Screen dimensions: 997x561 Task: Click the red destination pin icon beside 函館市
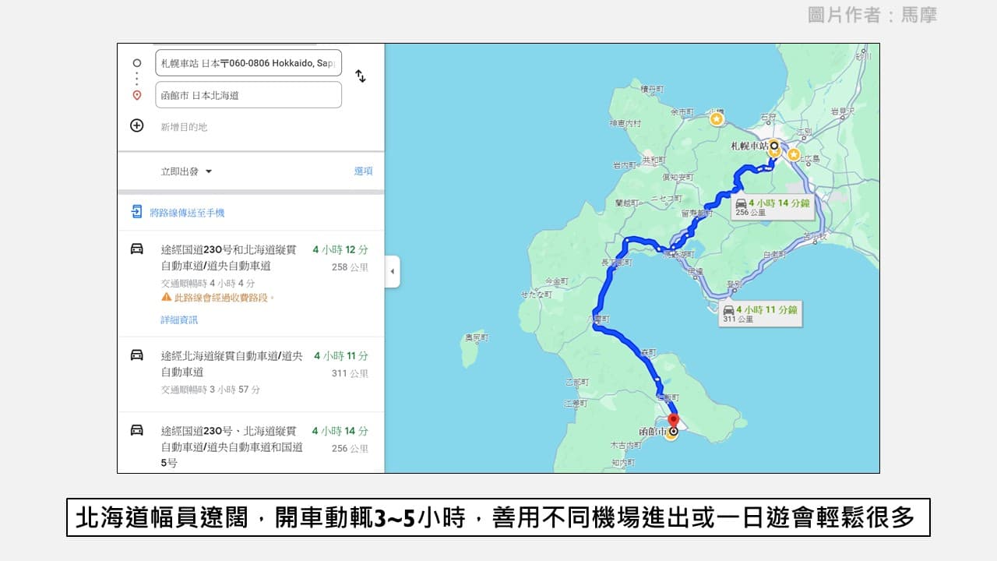coord(136,94)
